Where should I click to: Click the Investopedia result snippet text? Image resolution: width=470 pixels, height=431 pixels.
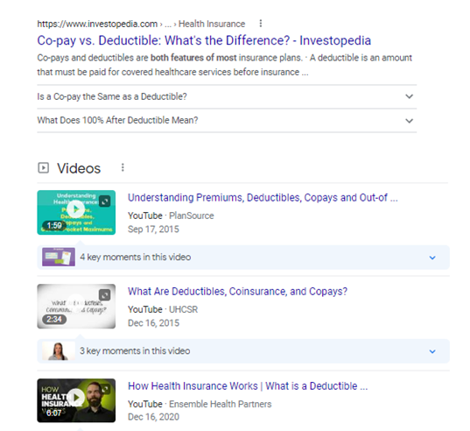click(x=225, y=65)
